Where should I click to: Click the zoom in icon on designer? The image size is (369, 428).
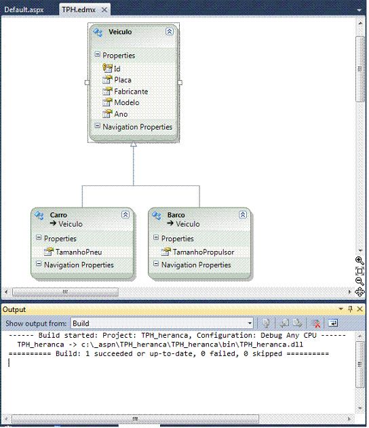(x=360, y=260)
